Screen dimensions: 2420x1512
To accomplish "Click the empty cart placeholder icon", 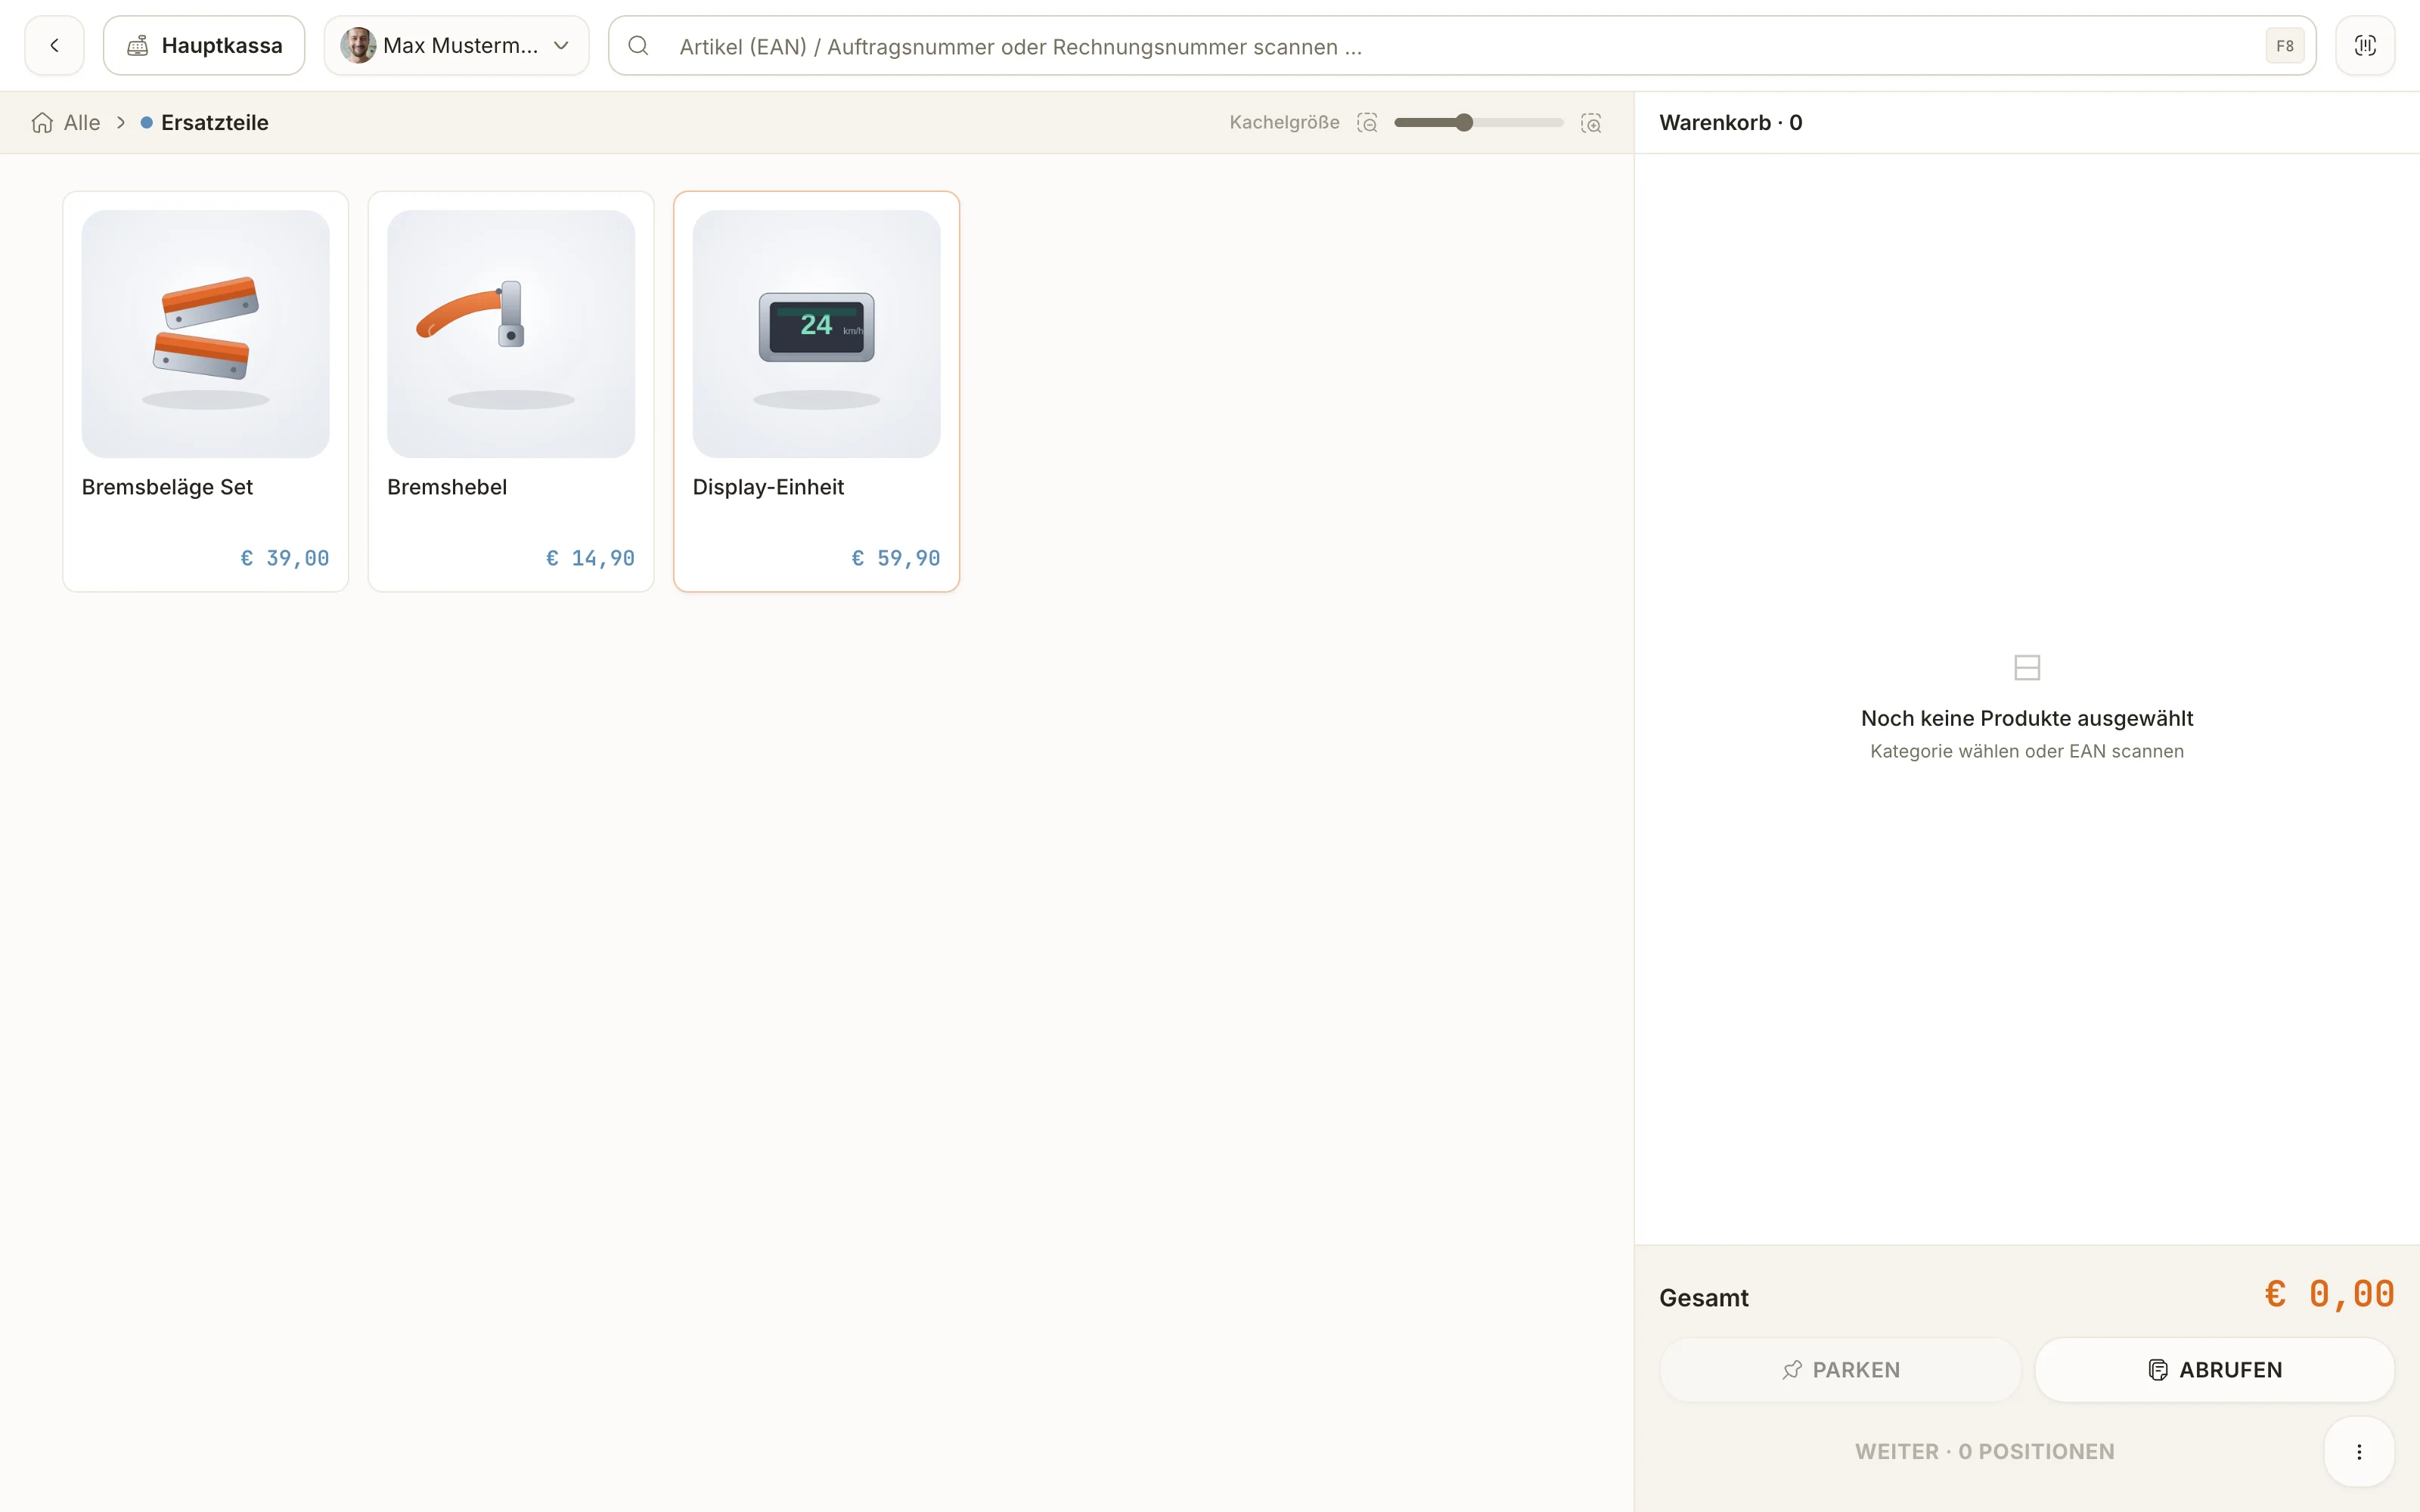I will pos(2027,667).
